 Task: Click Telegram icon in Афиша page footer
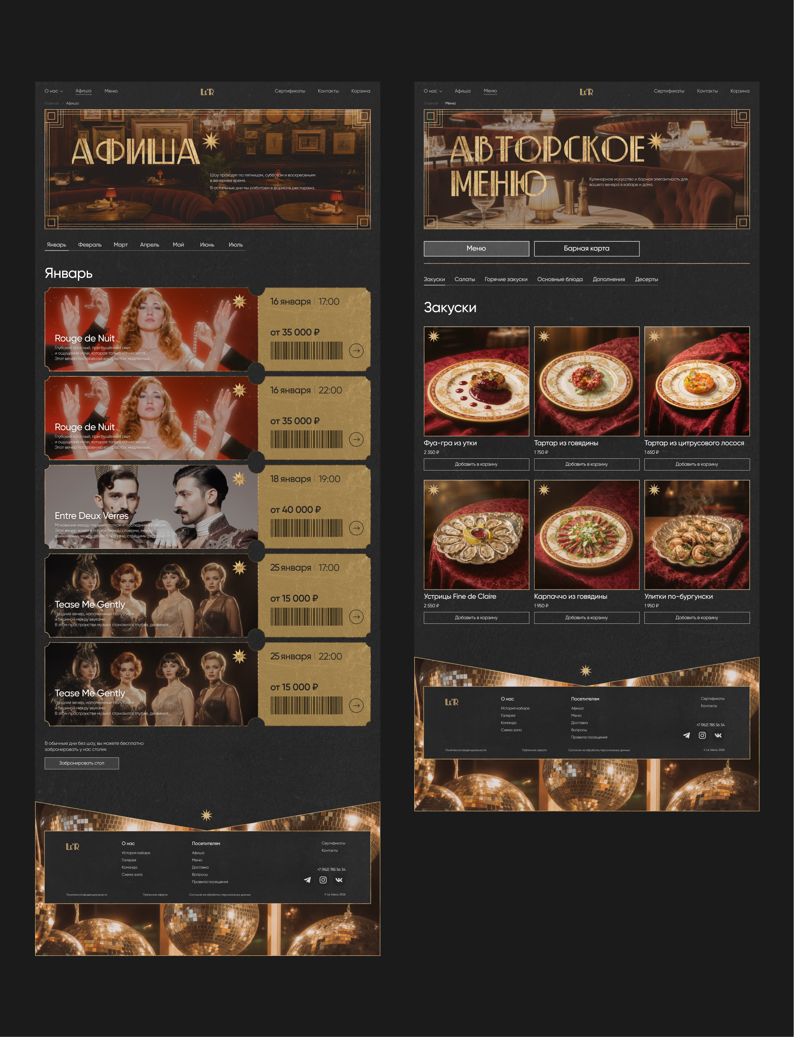(x=307, y=880)
